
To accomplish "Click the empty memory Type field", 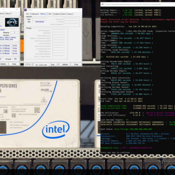I will [x=39, y=19].
